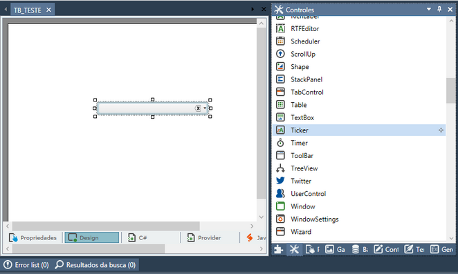The image size is (458, 274).
Task: Select the Twitter control icon
Action: 280,181
